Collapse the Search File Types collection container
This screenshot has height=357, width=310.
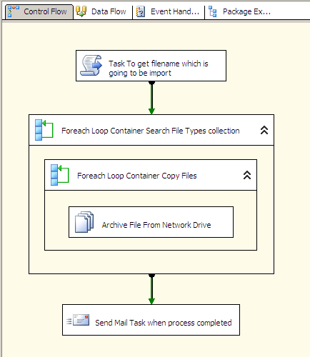(264, 130)
